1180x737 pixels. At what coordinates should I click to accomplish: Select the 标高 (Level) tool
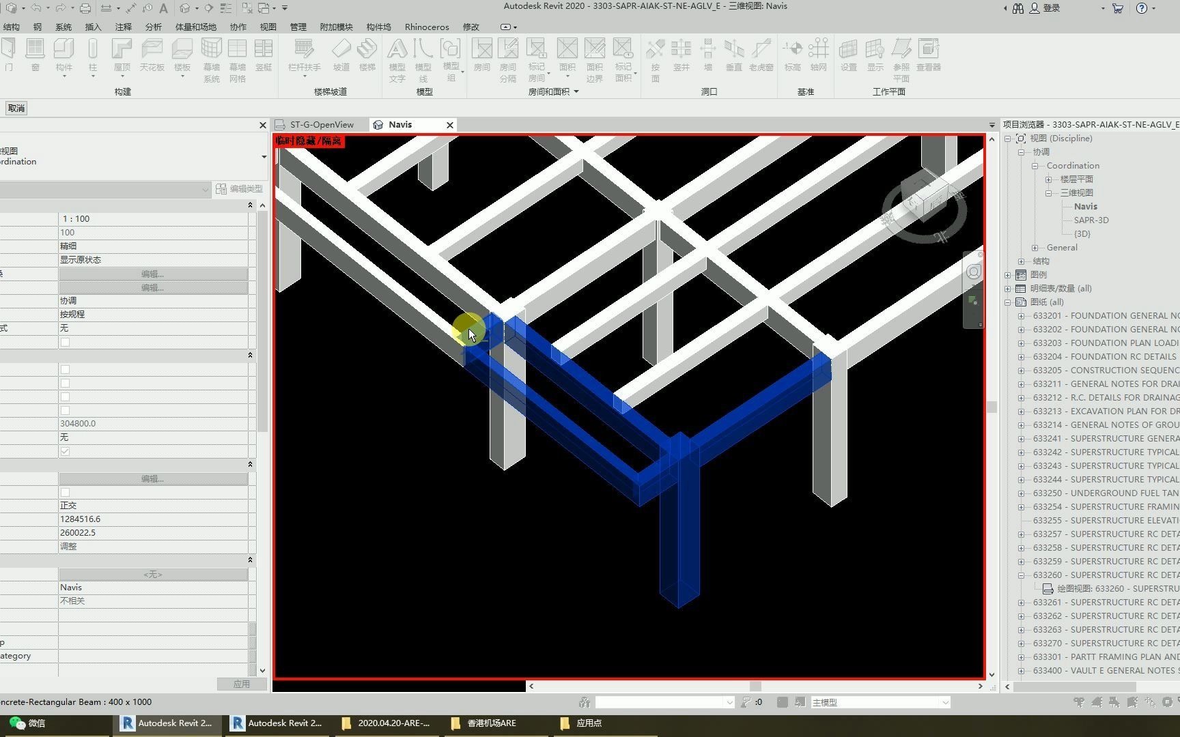click(x=792, y=55)
